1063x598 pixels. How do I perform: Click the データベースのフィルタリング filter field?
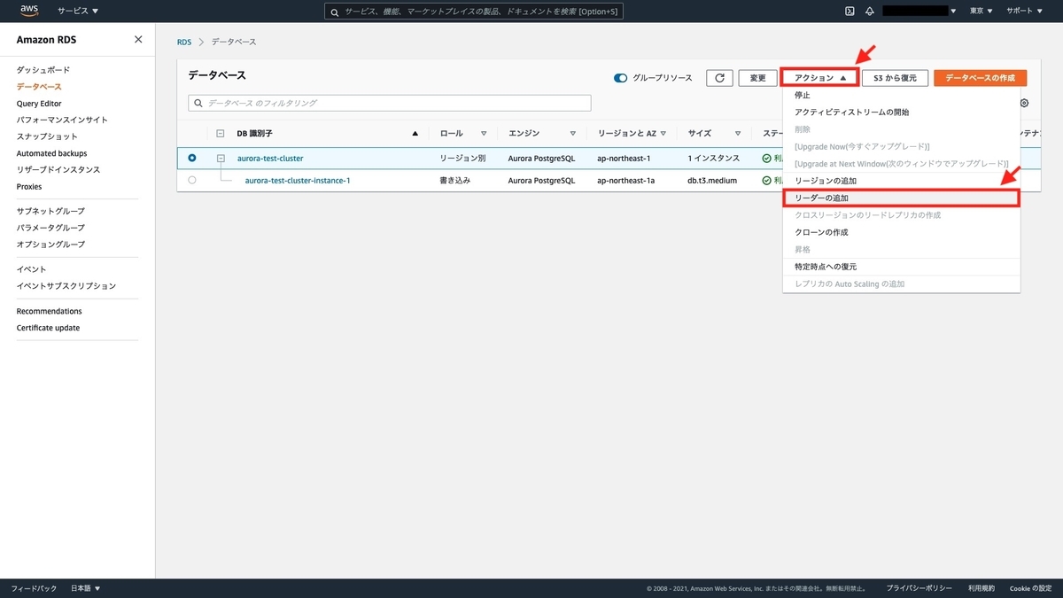390,103
